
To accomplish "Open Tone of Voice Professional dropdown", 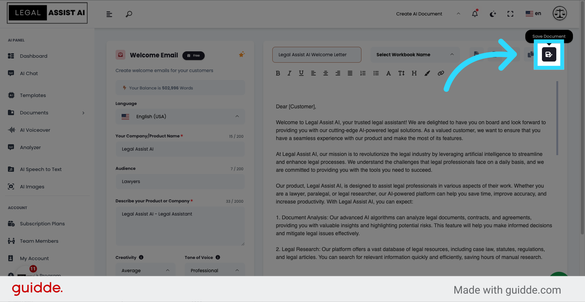I will pos(215,270).
